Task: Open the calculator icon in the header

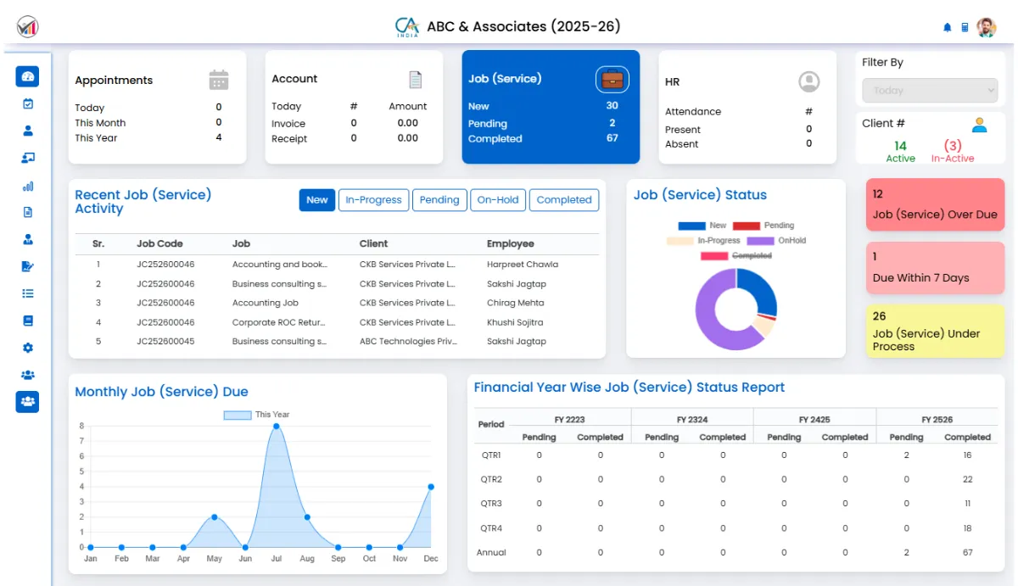Action: coord(965,26)
